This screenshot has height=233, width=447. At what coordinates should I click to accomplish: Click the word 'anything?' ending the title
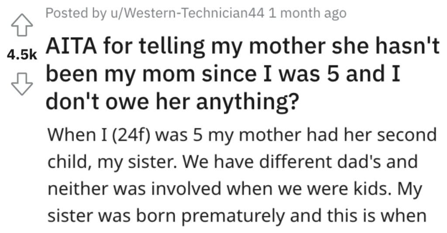[x=248, y=102]
